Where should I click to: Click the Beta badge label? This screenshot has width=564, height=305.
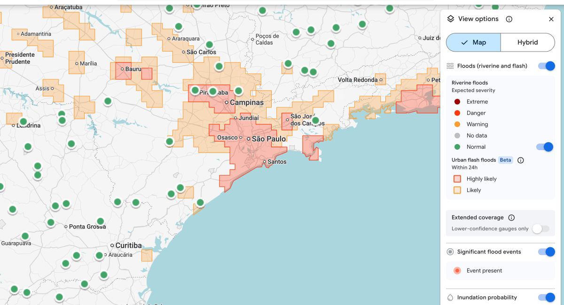[505, 160]
